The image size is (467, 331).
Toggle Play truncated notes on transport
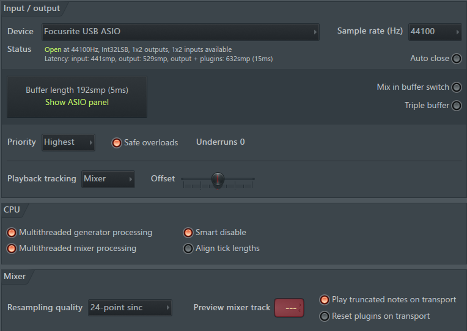[x=325, y=300]
